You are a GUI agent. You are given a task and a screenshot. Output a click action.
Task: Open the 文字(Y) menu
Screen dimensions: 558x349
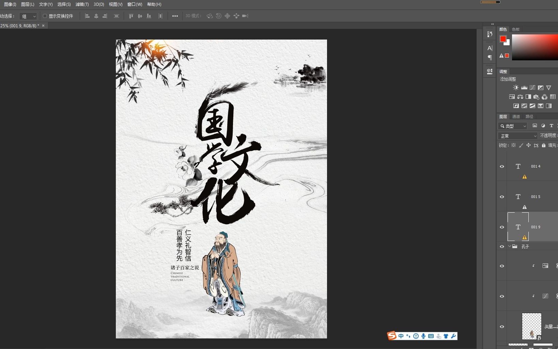[46, 4]
